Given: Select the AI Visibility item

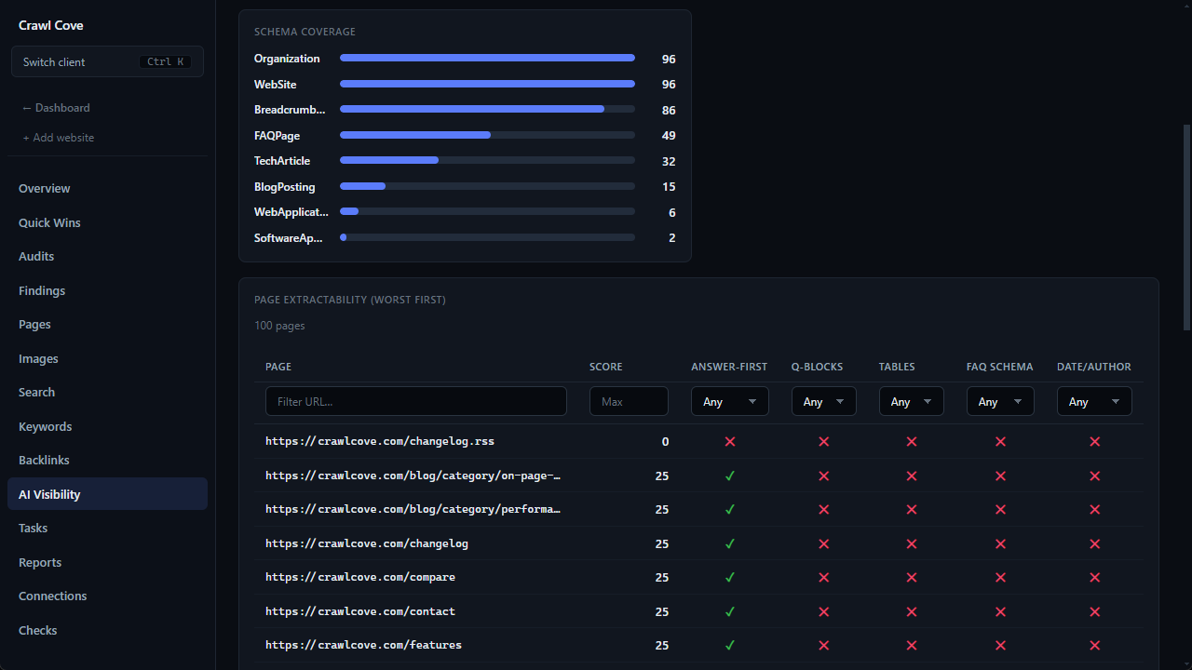Looking at the screenshot, I should [107, 494].
